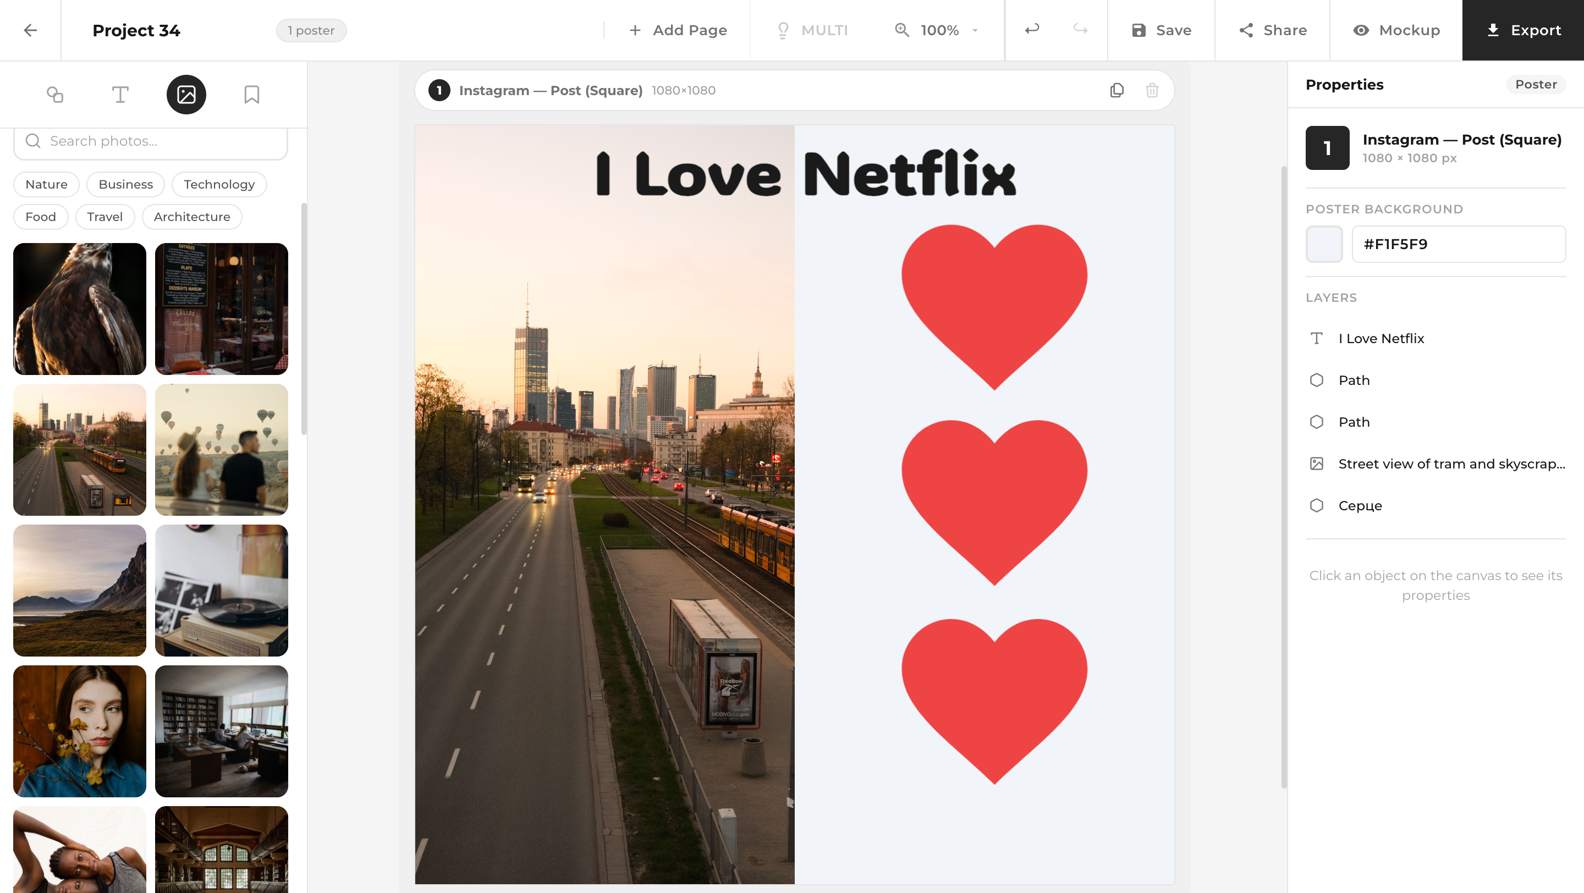This screenshot has height=893, width=1584.
Task: Insert the eagle photo thumbnail
Action: point(80,308)
